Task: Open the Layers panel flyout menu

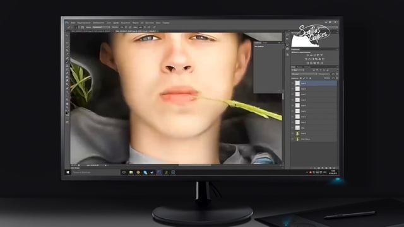Action: (x=337, y=67)
